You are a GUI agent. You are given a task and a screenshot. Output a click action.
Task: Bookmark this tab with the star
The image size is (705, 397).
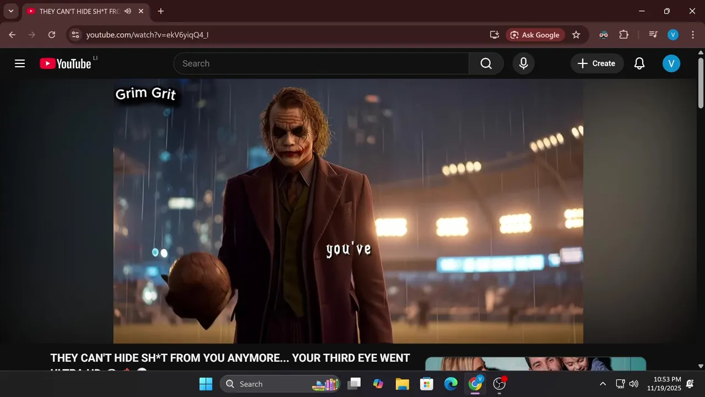(x=576, y=35)
